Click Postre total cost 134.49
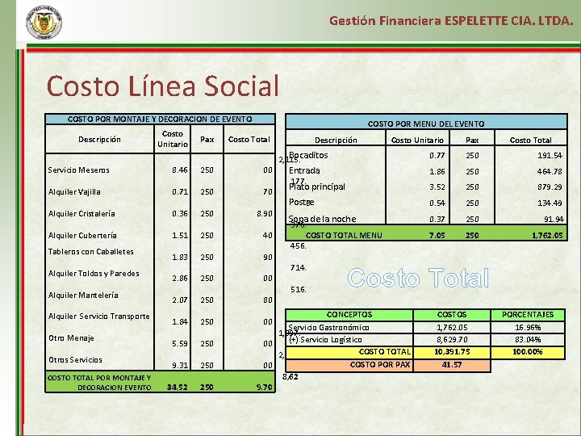 point(550,203)
